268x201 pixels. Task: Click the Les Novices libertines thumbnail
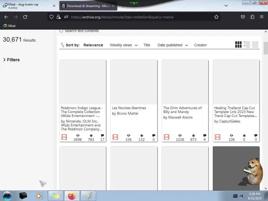[x=134, y=82]
